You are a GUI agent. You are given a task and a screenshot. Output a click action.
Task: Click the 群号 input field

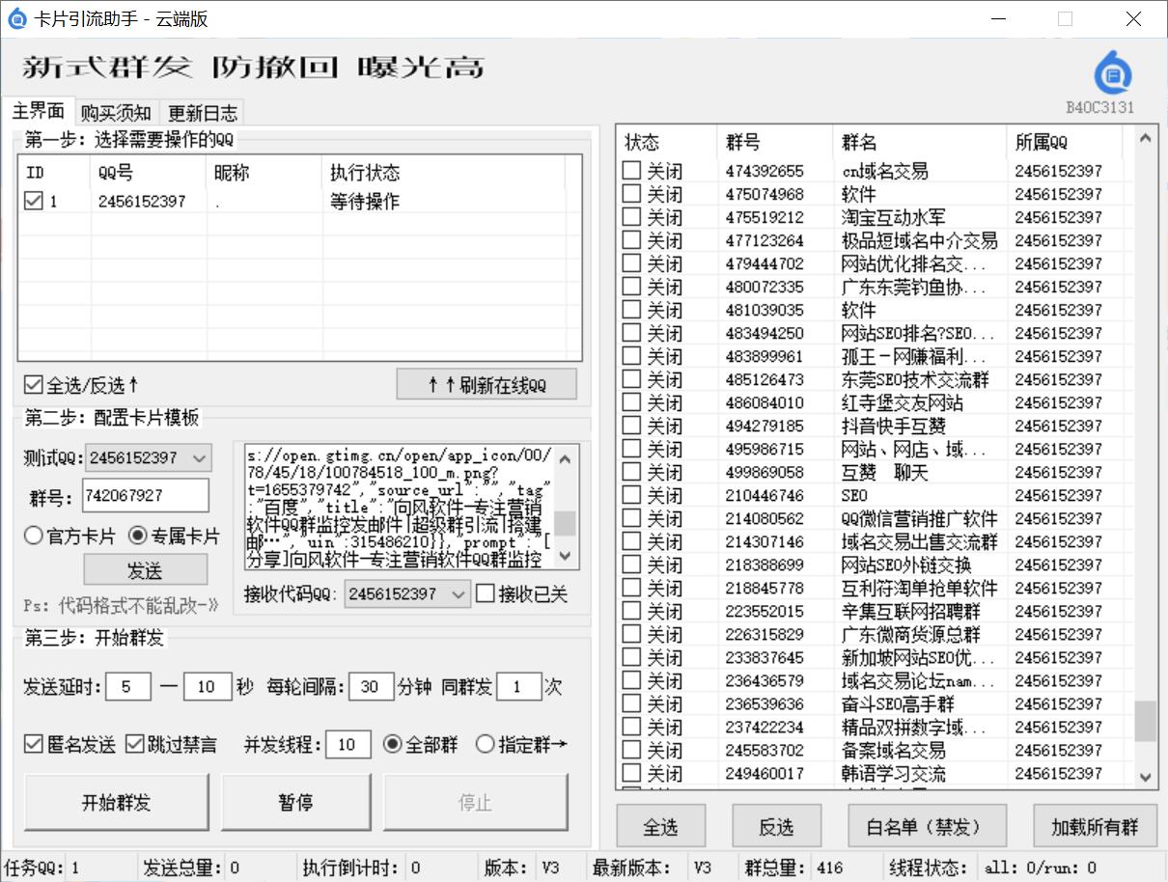(146, 495)
